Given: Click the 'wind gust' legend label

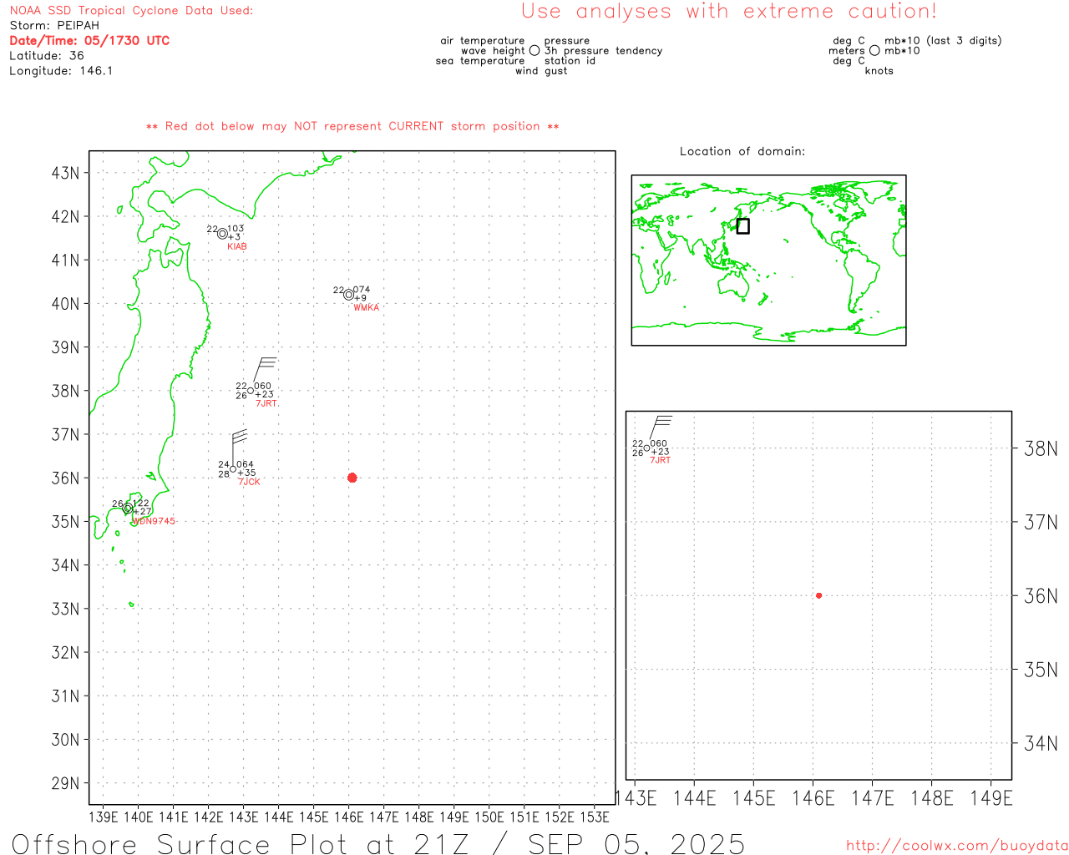Looking at the screenshot, I should tap(541, 71).
